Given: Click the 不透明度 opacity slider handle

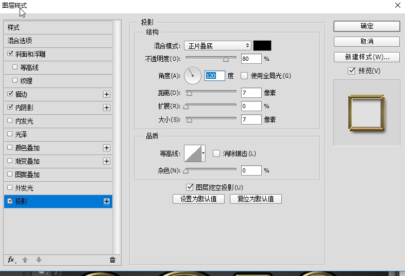Looking at the screenshot, I should [226, 59].
